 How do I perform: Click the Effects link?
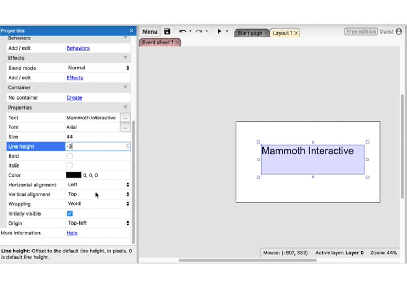coord(75,78)
